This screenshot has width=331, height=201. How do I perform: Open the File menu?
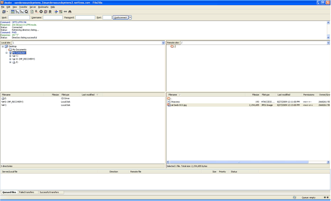(x=3, y=7)
